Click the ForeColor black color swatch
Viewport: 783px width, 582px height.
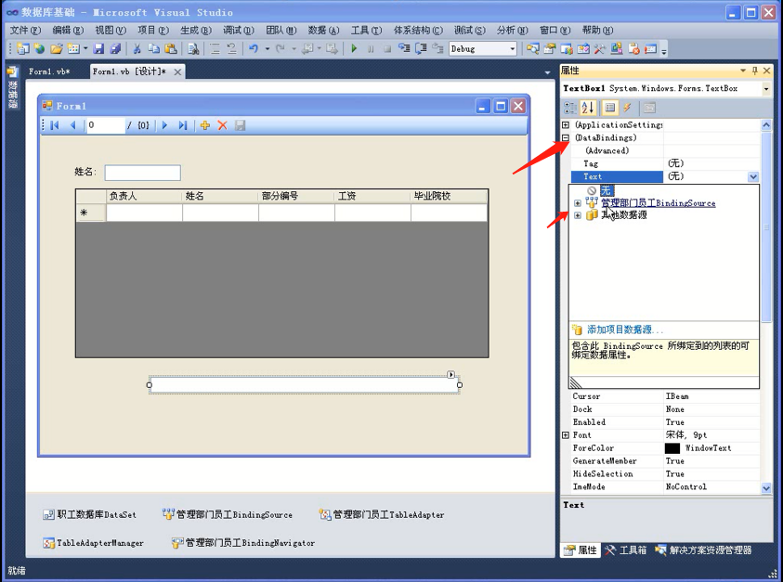(x=672, y=448)
